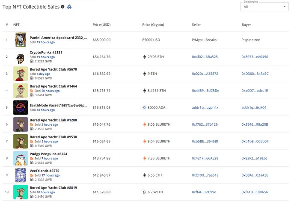This screenshot has height=201, width=291.
Task: Open the Blockchains dropdown set to All
Action: click(x=264, y=7)
